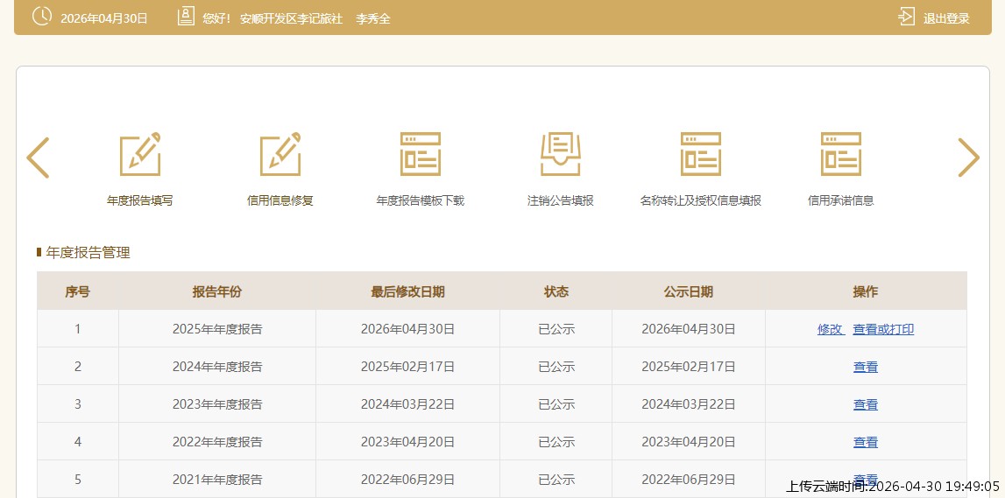Select the 注销公告填报 inbox icon

(561, 155)
